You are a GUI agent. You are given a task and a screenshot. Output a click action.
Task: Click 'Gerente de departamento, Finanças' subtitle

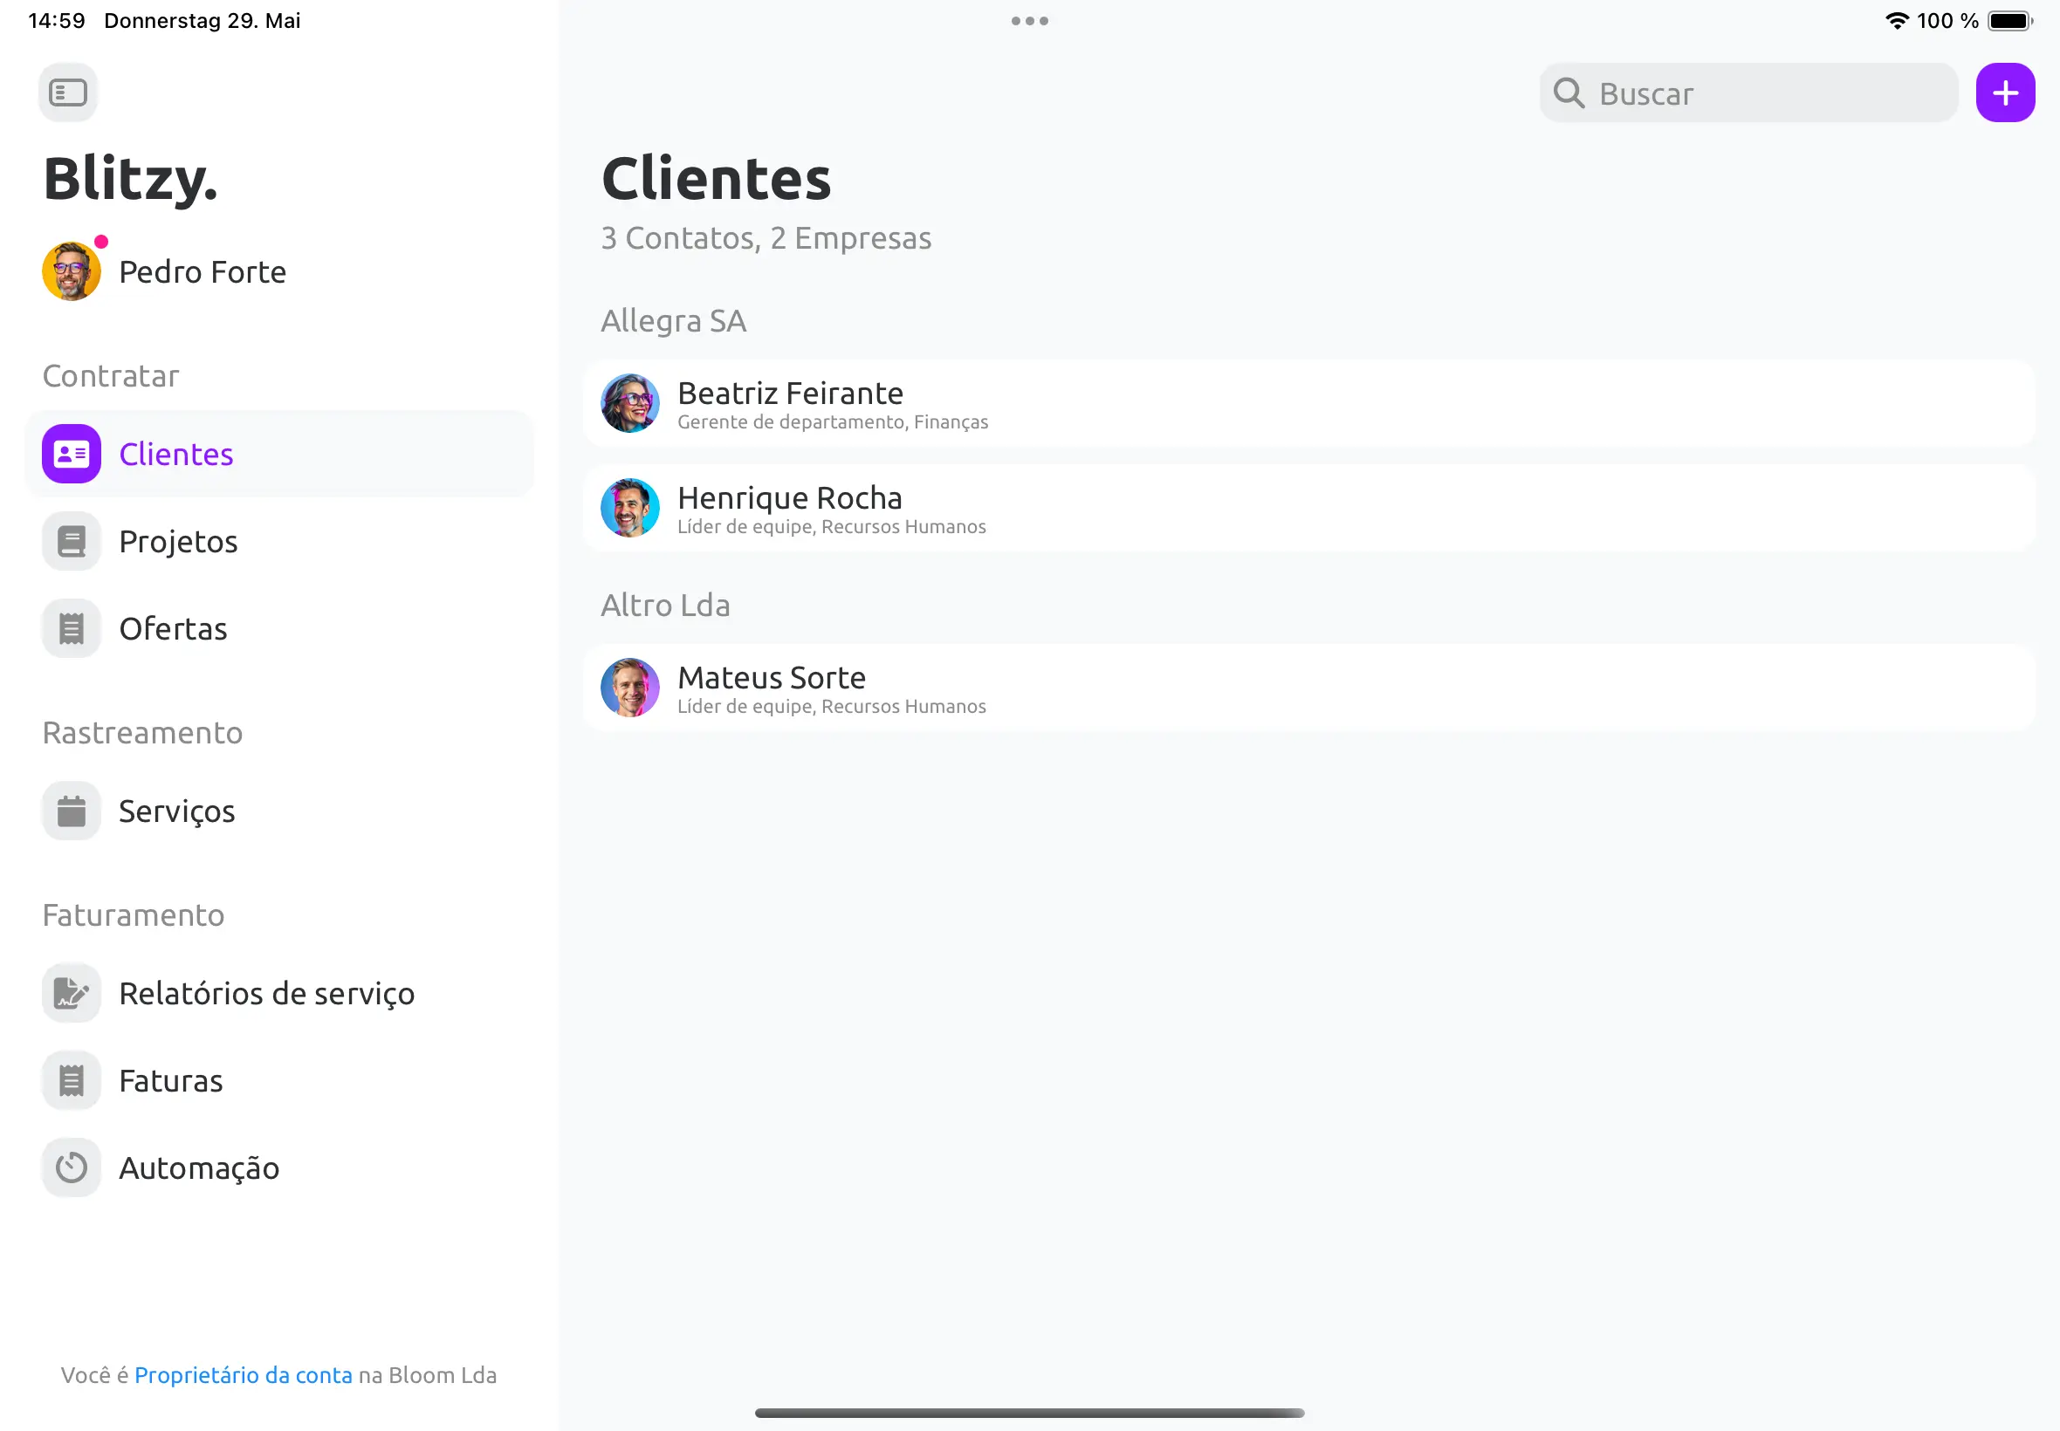click(832, 421)
